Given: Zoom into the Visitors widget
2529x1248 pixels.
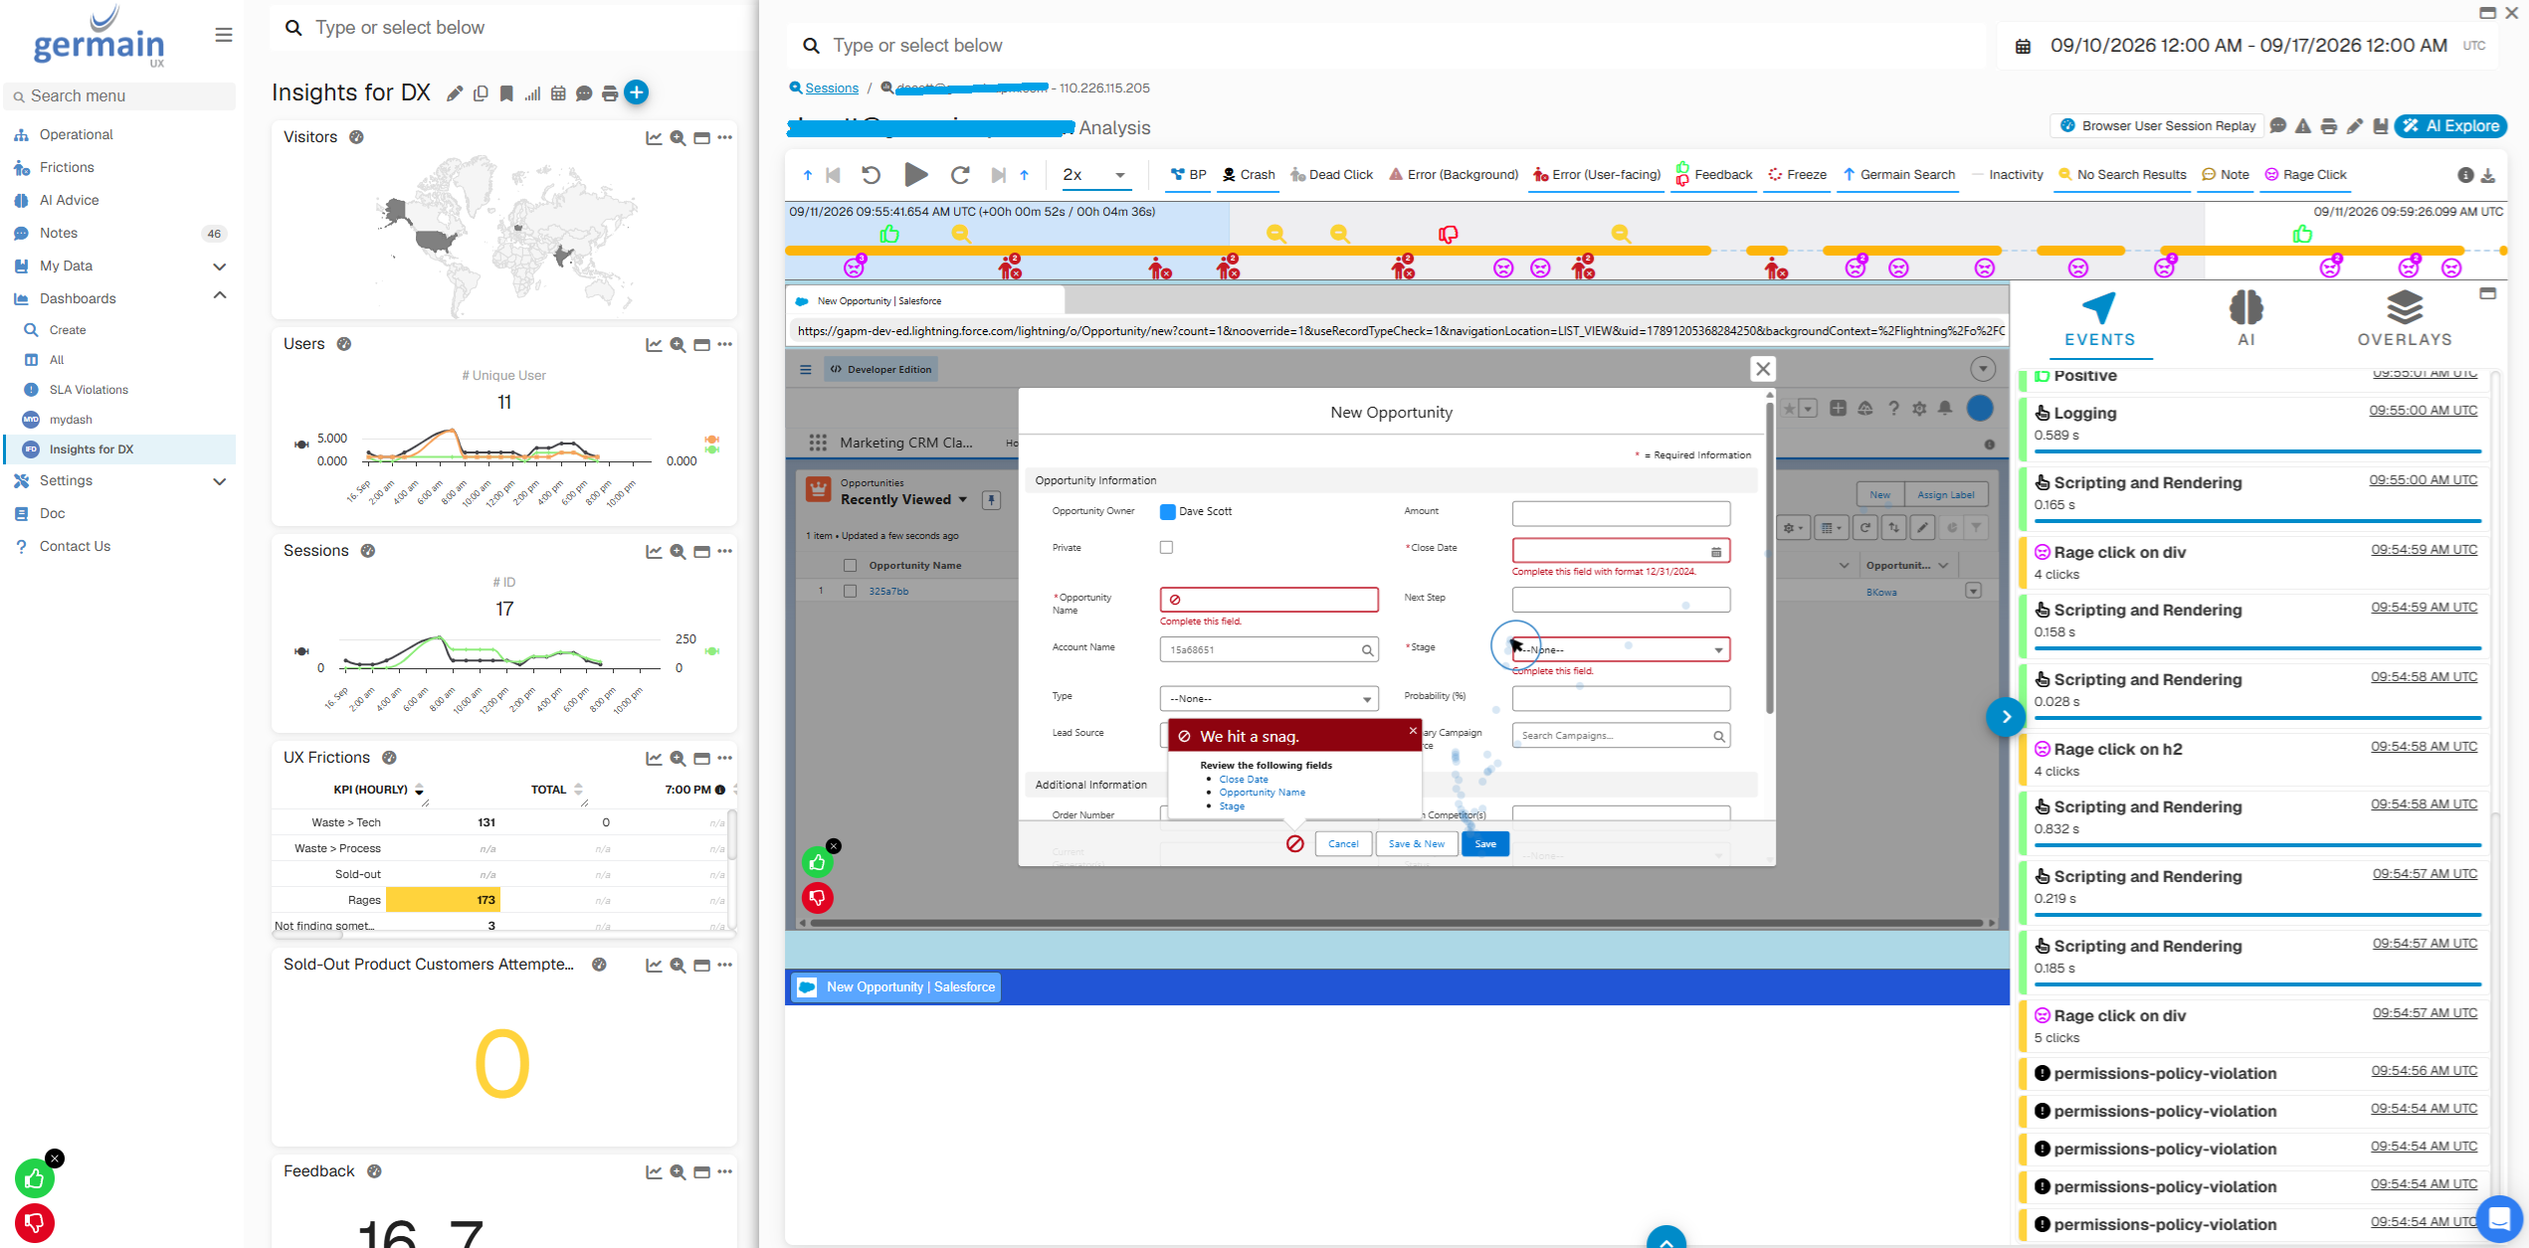Looking at the screenshot, I should (x=678, y=138).
